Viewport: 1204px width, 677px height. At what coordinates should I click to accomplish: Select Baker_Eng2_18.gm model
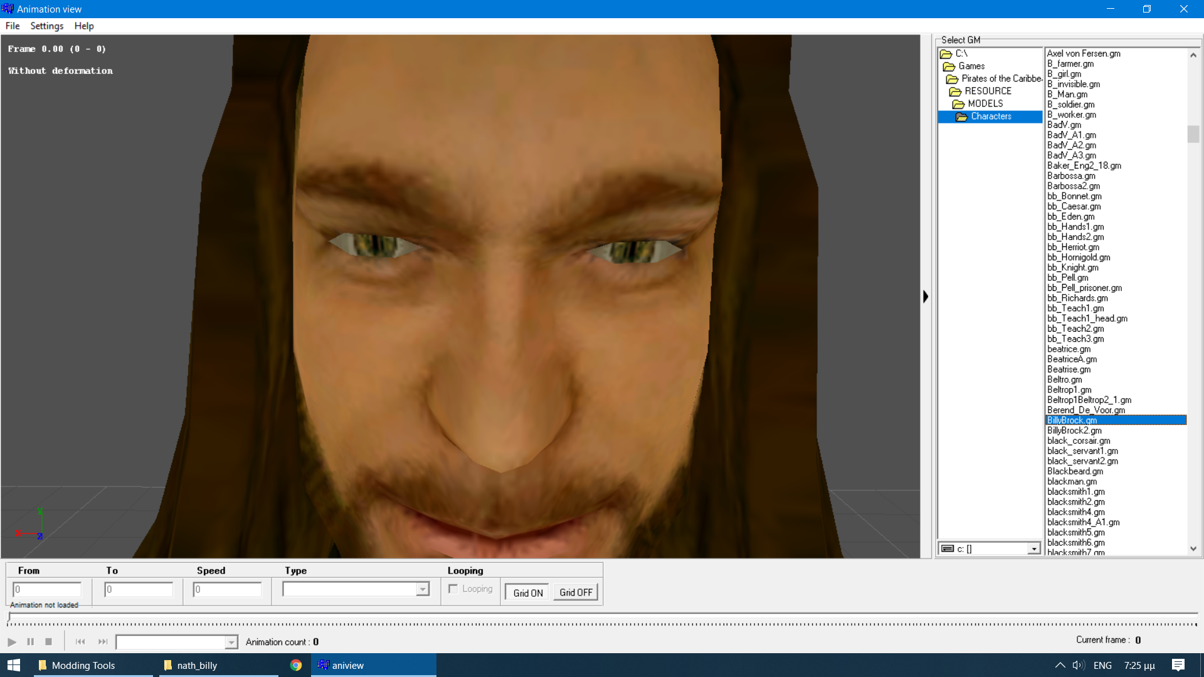tap(1084, 166)
